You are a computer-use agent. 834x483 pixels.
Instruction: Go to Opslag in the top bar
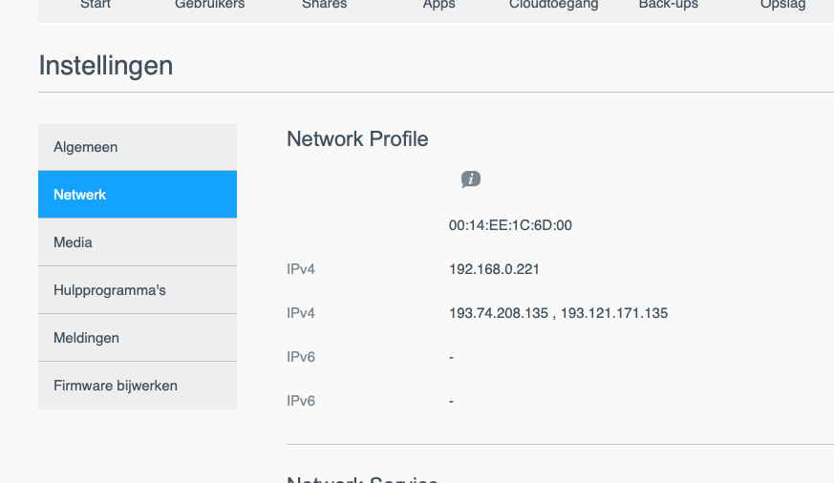[783, 5]
